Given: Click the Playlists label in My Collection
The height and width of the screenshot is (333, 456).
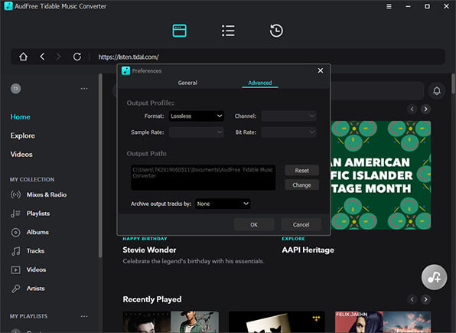Looking at the screenshot, I should [x=38, y=214].
